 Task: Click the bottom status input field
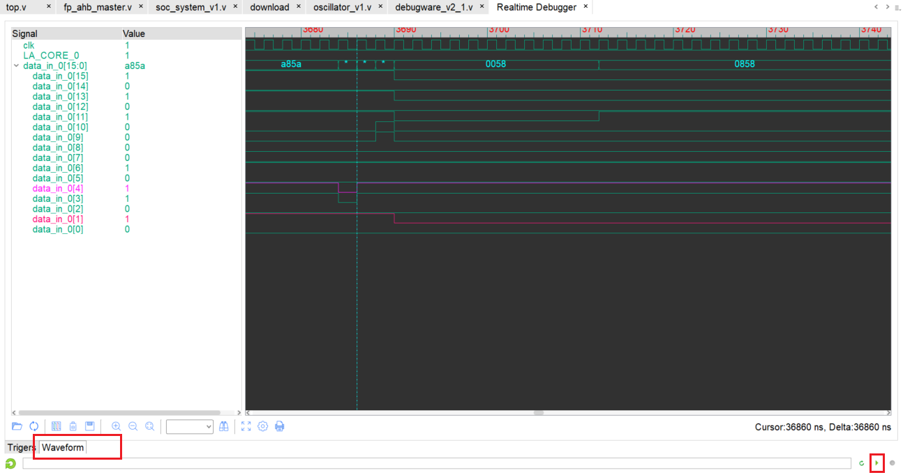click(x=437, y=463)
